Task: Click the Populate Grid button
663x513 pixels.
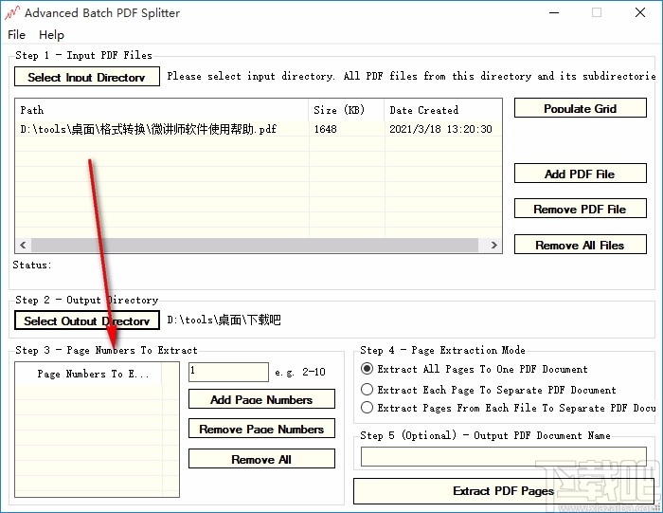Action: click(580, 108)
